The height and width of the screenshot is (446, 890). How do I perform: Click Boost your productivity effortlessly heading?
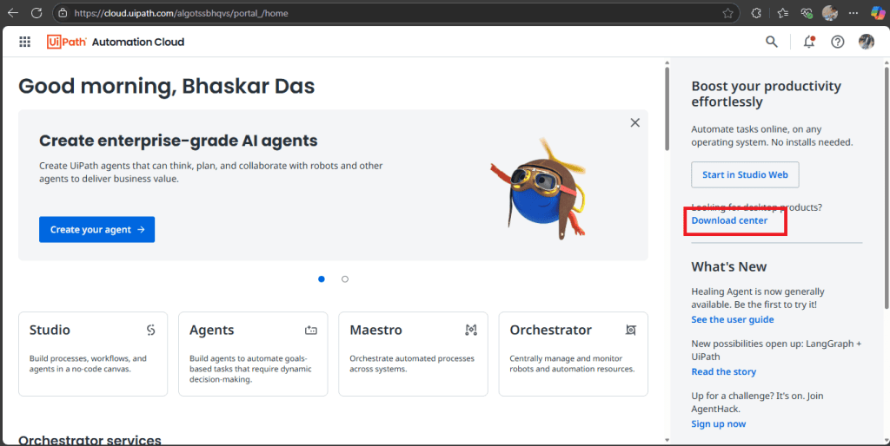point(767,94)
